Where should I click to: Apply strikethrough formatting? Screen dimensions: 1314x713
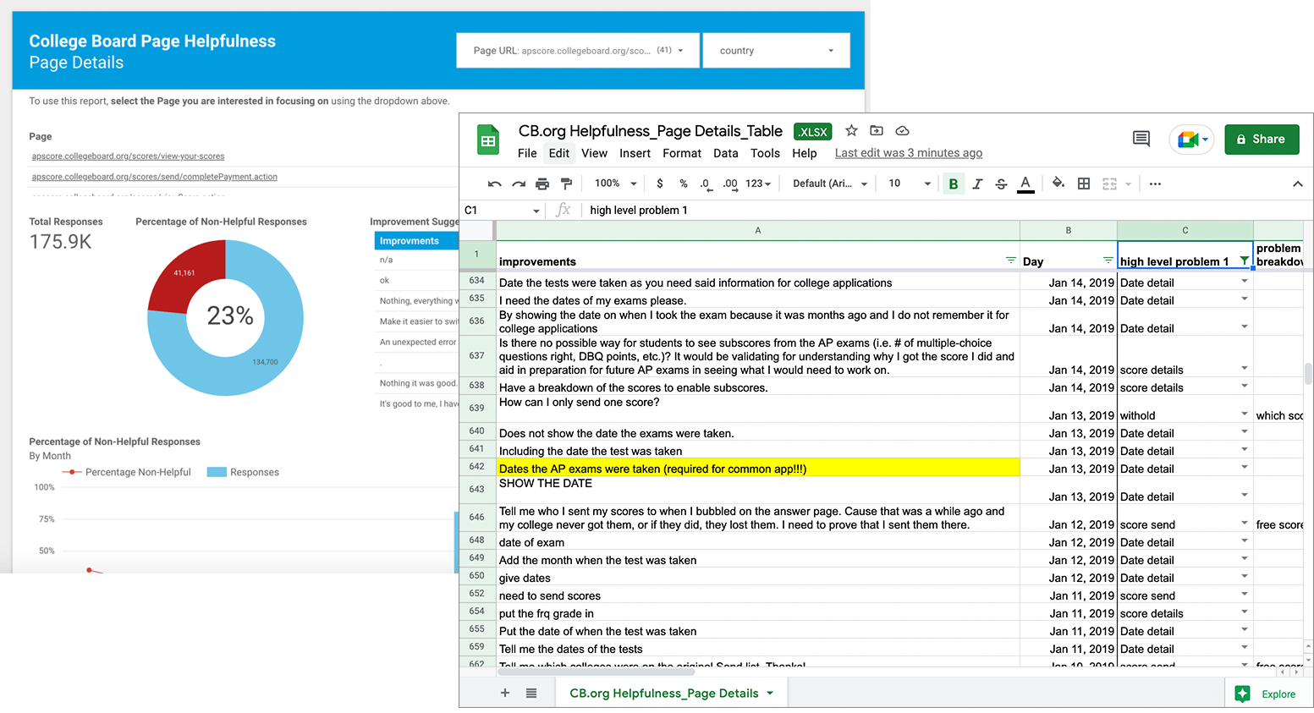[x=1001, y=184]
